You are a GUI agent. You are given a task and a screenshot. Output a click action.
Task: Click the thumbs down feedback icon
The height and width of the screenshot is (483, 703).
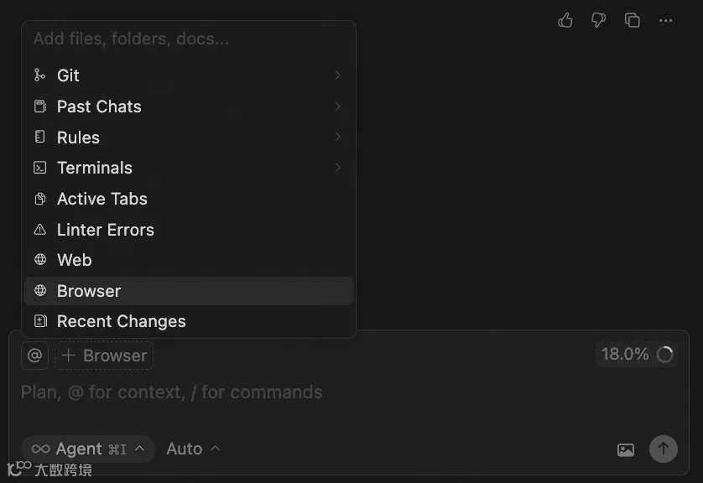598,20
